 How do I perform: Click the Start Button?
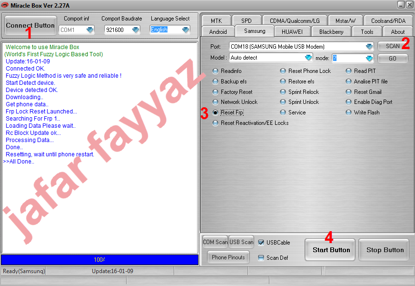coord(330,250)
